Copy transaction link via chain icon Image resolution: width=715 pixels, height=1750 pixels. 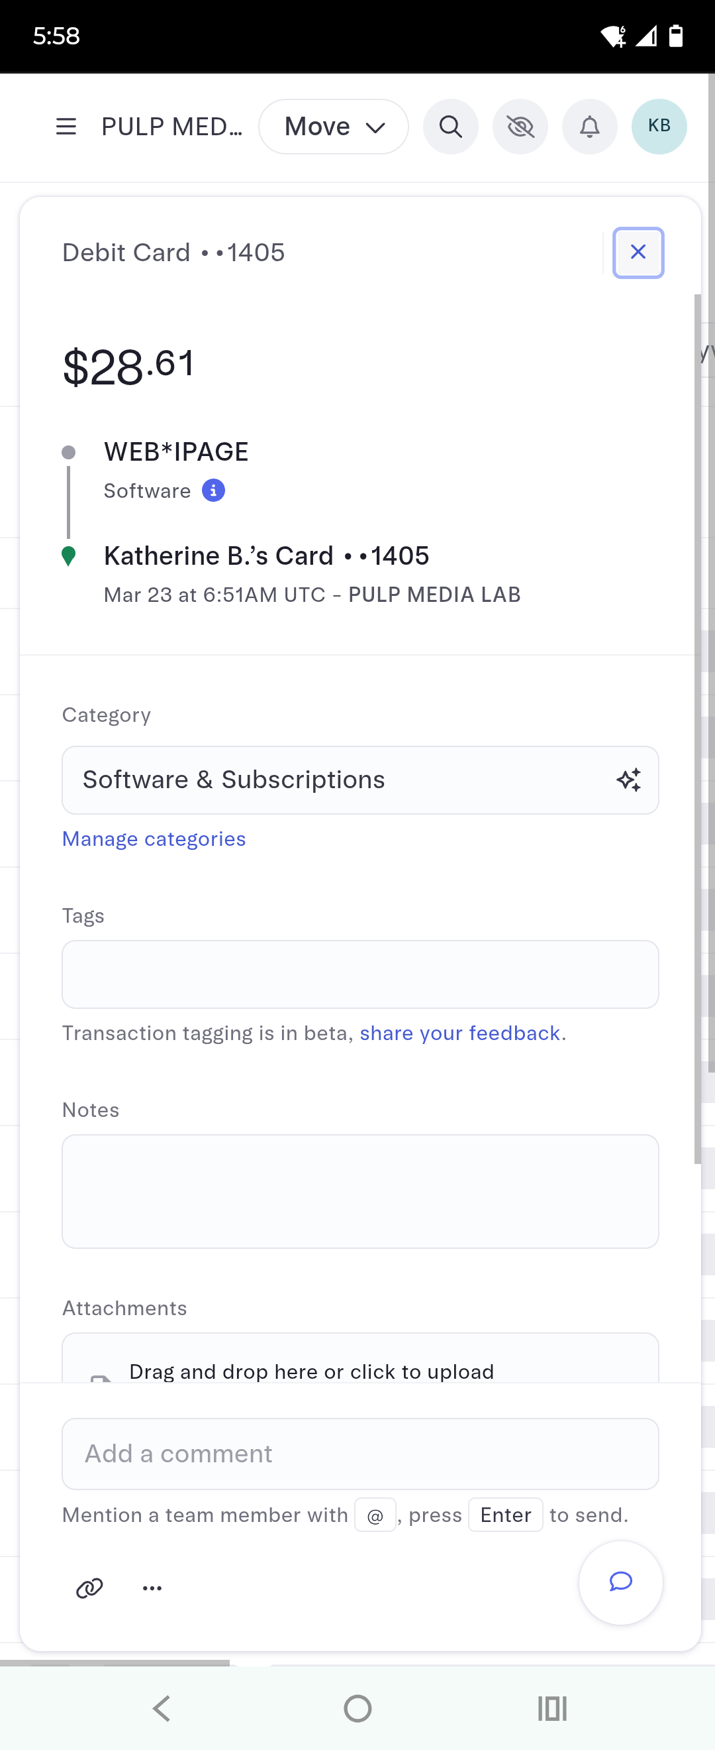89,1588
